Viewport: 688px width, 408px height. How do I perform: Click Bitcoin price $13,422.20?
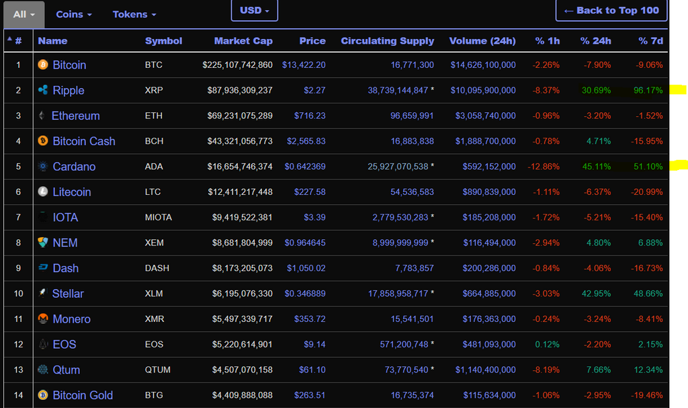pyautogui.click(x=304, y=65)
